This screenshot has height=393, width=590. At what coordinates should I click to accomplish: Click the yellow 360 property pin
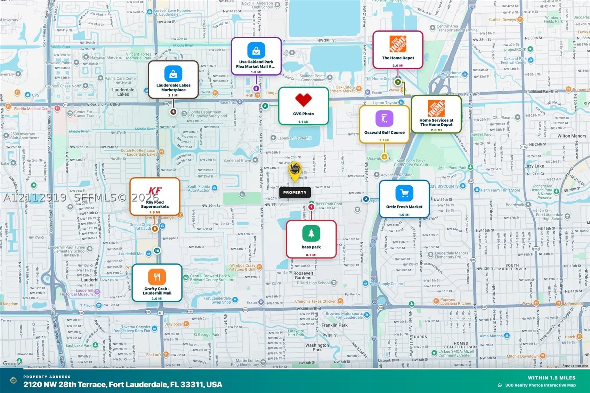(295, 172)
